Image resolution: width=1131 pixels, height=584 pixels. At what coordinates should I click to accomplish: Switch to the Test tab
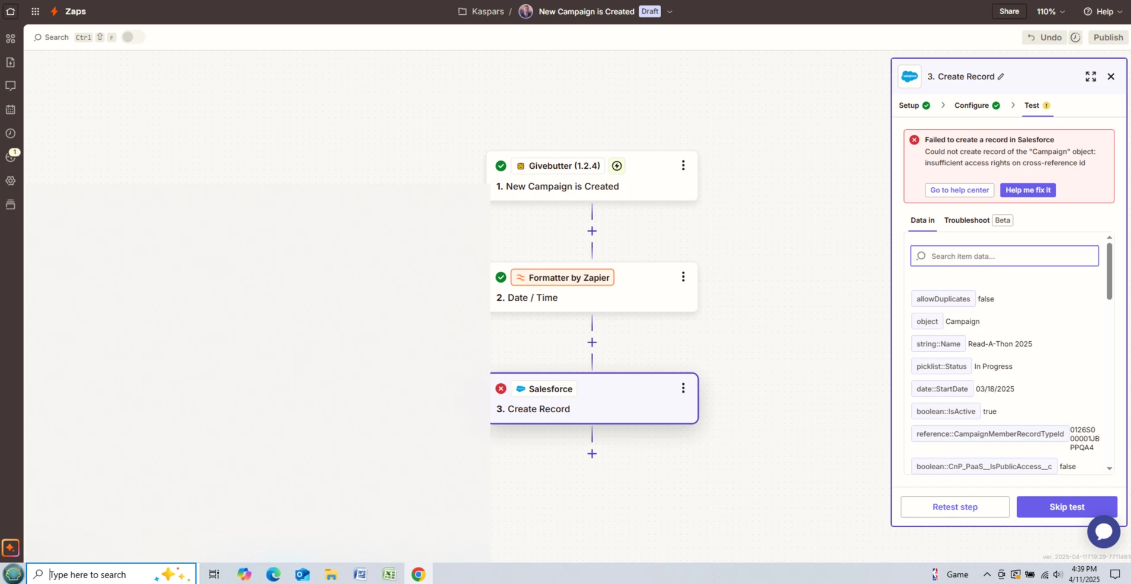coord(1037,105)
